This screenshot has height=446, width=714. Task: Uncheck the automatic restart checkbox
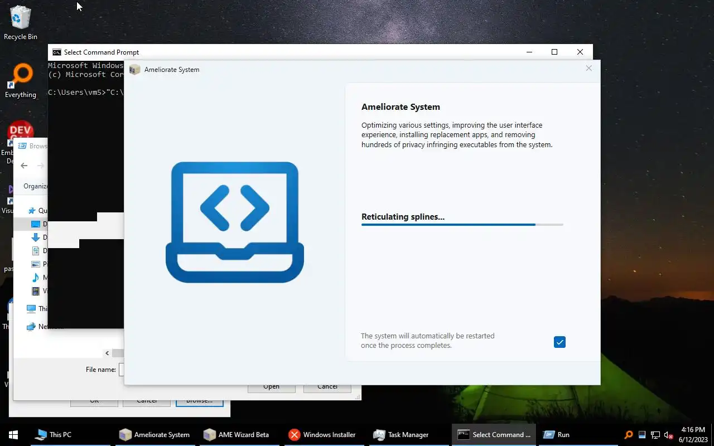click(x=559, y=342)
